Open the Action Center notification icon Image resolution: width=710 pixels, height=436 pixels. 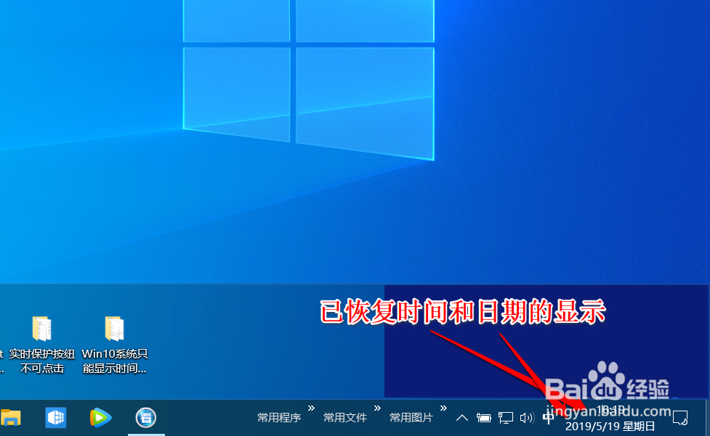(x=679, y=418)
